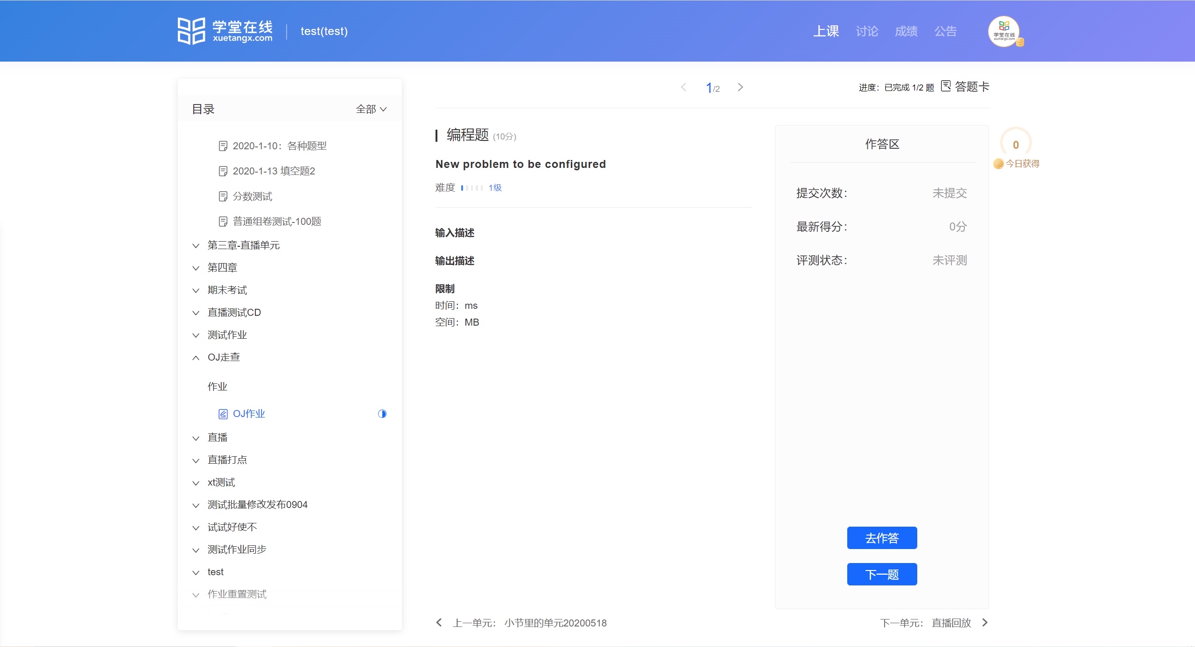Open the 分数测试 item

tap(252, 196)
